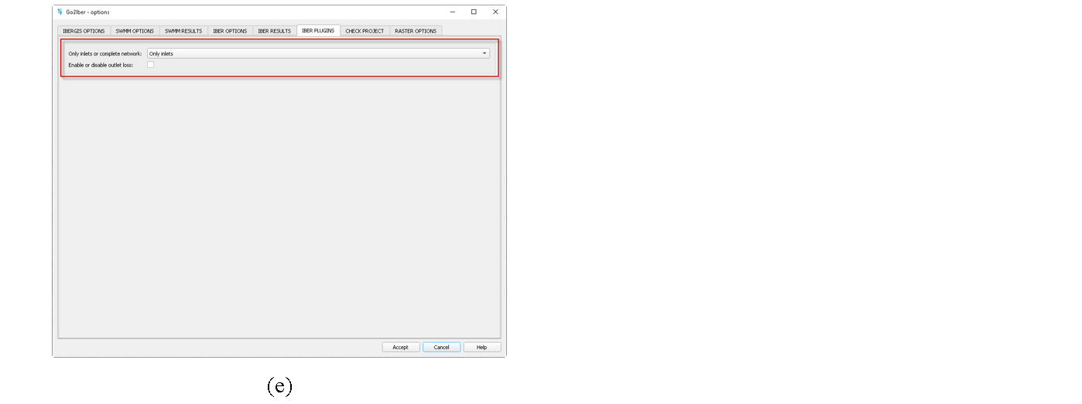Maximize the Go2Iber options window

[474, 12]
